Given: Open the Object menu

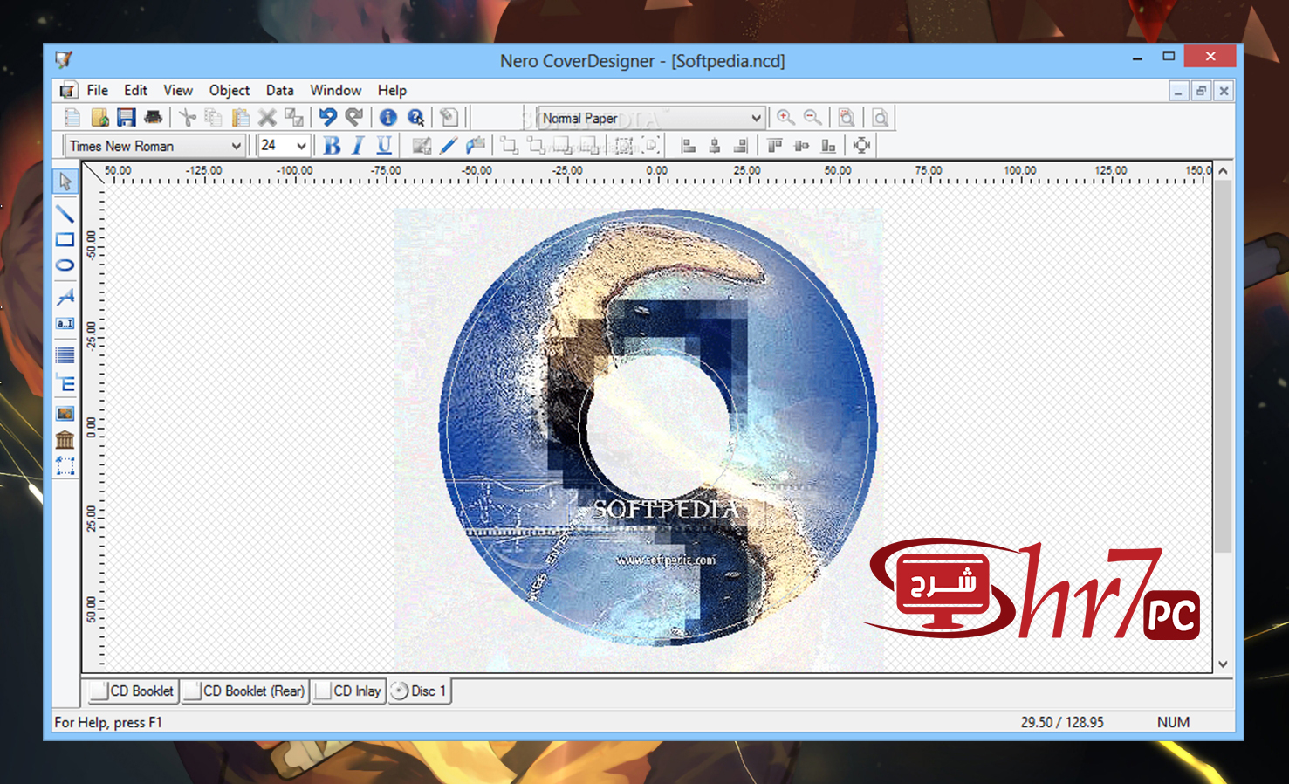Looking at the screenshot, I should tap(230, 90).
